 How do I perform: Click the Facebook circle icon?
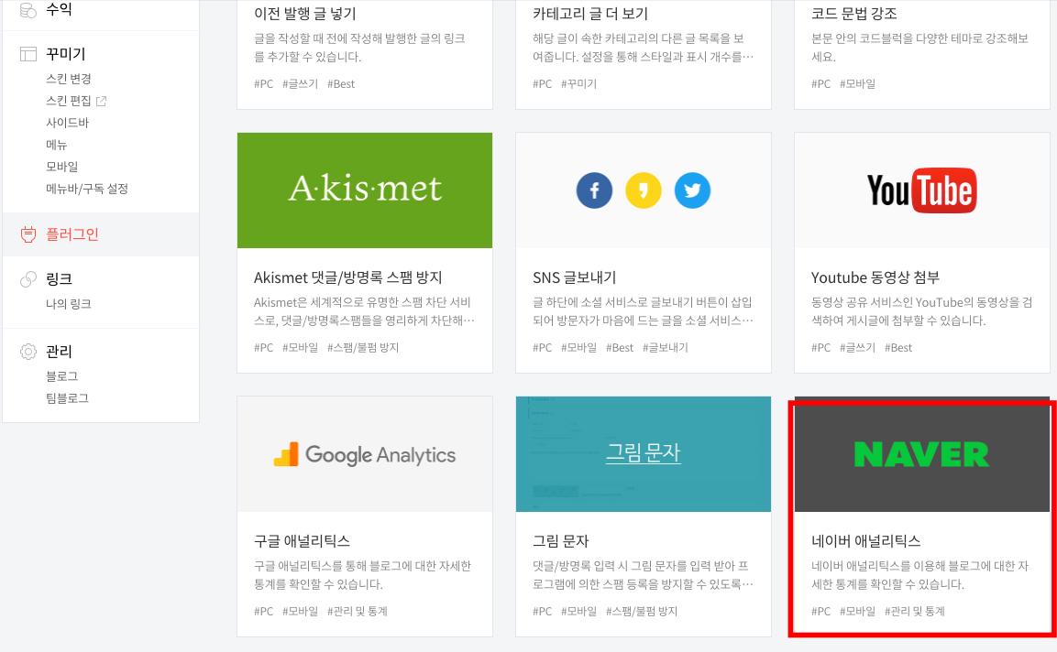(595, 190)
